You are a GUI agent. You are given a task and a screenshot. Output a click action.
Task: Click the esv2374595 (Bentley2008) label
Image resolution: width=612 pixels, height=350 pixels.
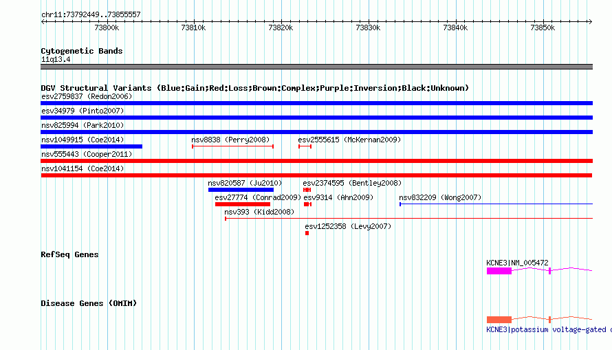(352, 183)
